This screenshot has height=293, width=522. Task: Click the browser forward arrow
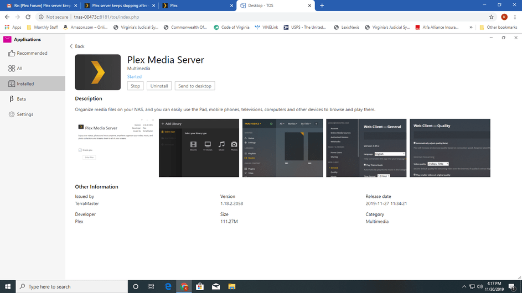pyautogui.click(x=18, y=17)
